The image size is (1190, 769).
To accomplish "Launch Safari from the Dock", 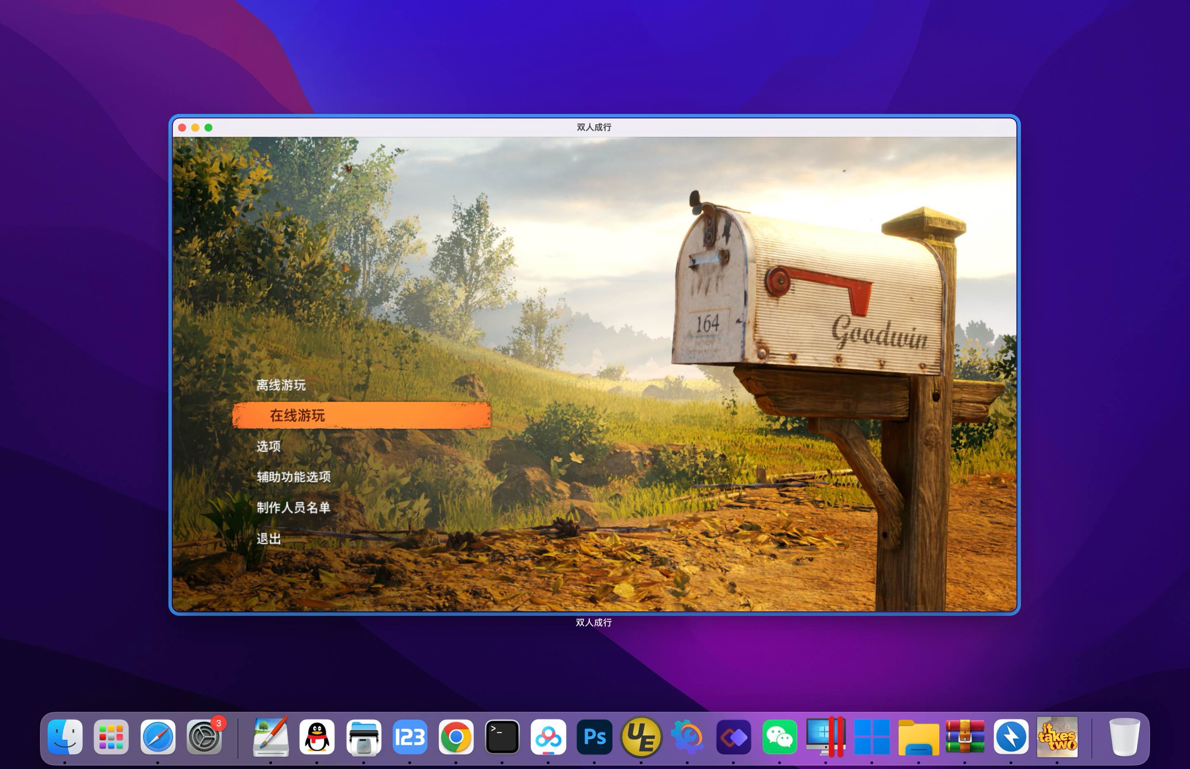I will click(x=157, y=736).
